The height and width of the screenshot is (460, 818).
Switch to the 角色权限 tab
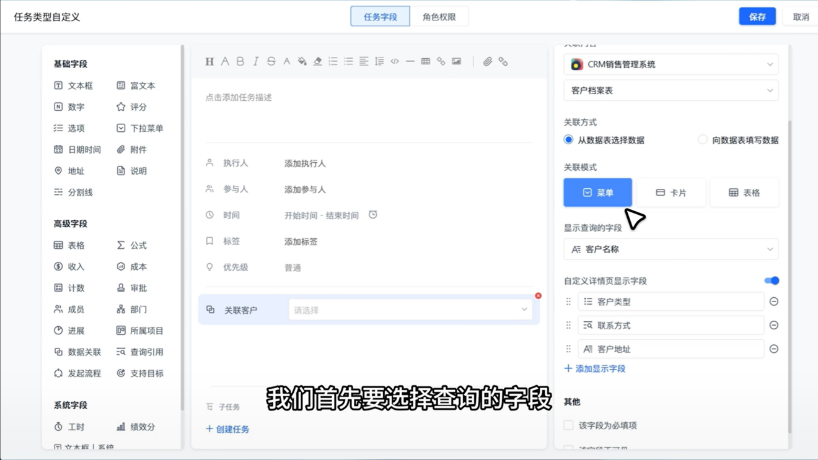pyautogui.click(x=439, y=17)
